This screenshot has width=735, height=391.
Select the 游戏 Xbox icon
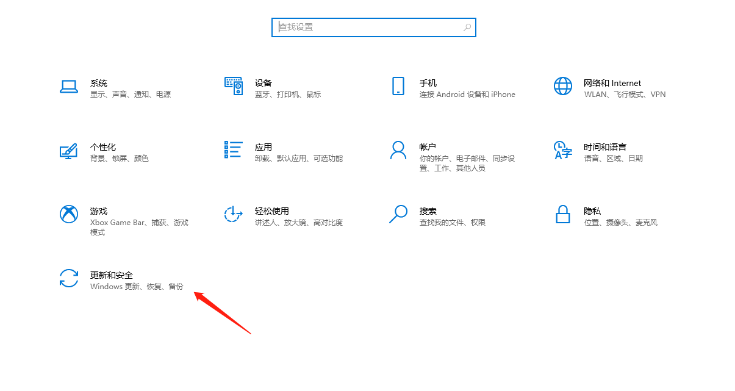69,215
